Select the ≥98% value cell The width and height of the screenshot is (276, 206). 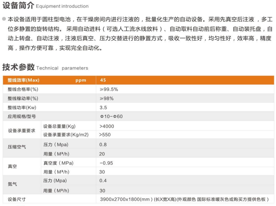click(107, 98)
